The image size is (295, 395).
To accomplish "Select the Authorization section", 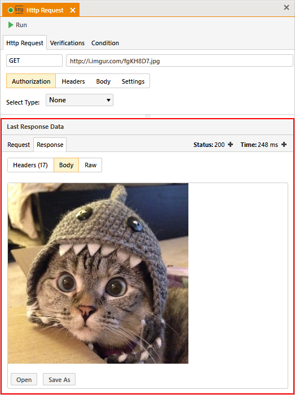I will 31,81.
